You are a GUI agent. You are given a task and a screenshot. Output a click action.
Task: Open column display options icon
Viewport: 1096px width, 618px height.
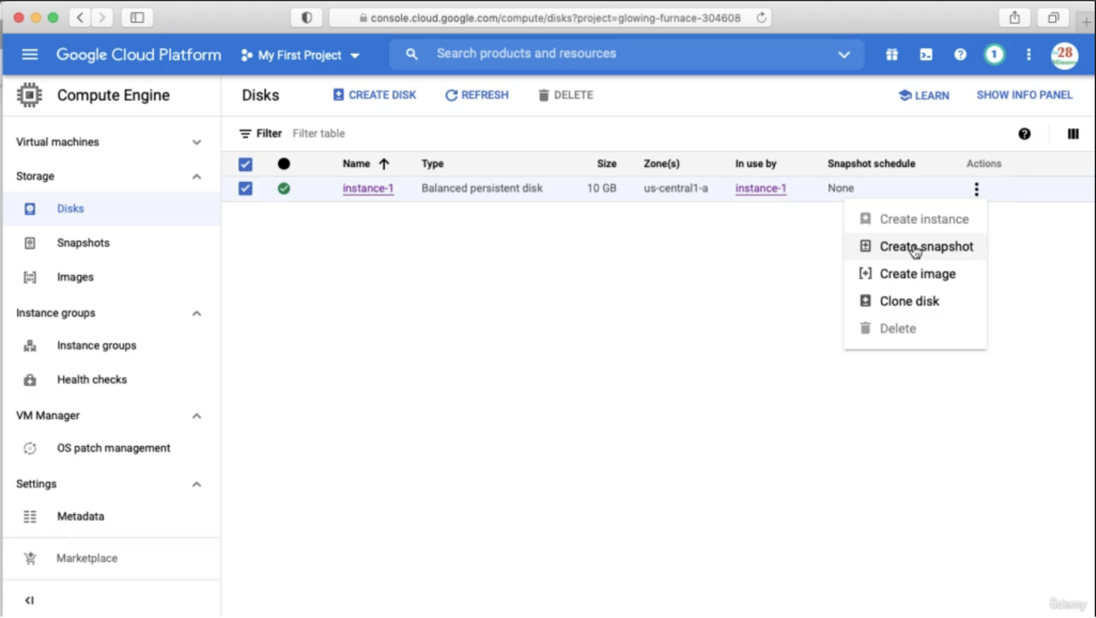1073,134
